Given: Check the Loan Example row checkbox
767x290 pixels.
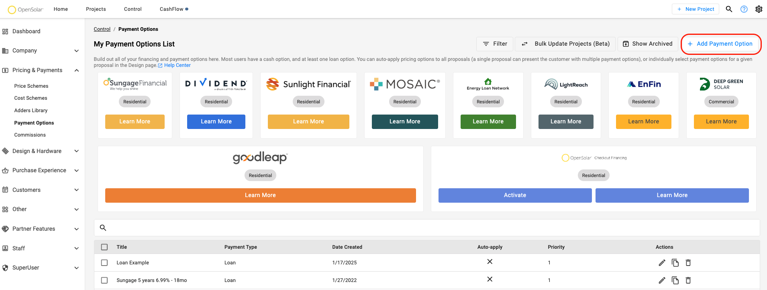Looking at the screenshot, I should [104, 263].
